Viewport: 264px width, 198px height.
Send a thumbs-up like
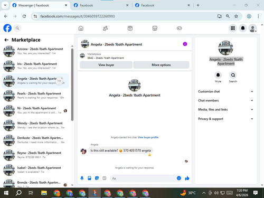click(x=187, y=178)
